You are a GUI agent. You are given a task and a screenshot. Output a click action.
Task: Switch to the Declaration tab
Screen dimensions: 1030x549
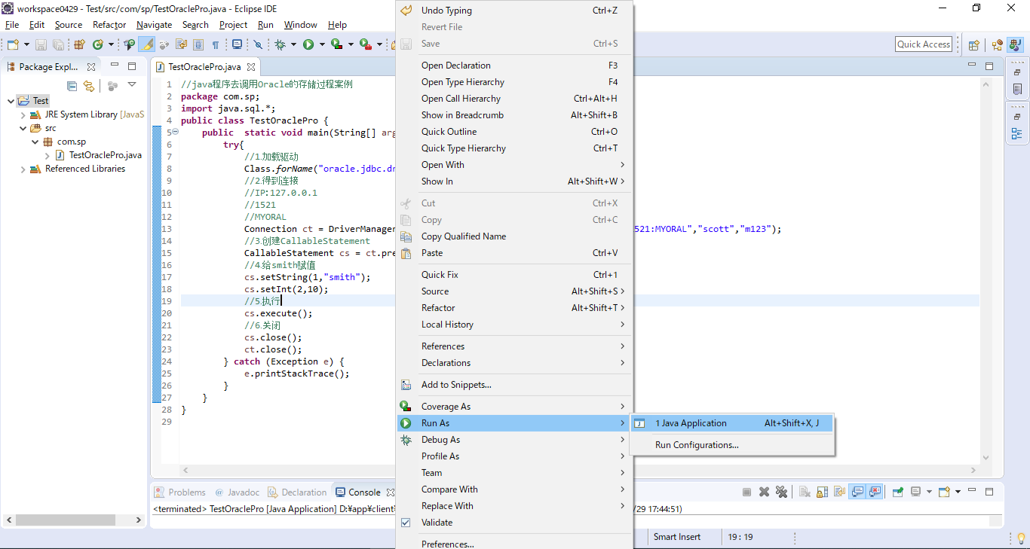(297, 493)
